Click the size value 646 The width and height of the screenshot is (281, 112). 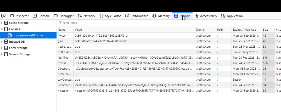click(265, 58)
